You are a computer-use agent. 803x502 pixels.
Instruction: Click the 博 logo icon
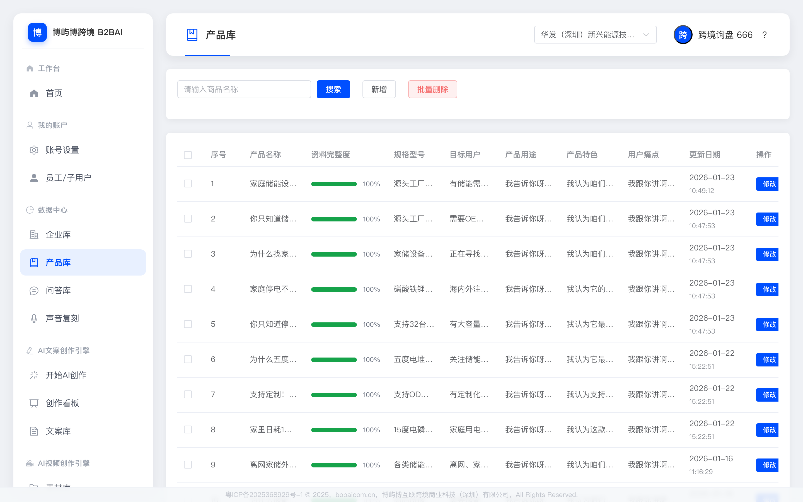tap(37, 32)
